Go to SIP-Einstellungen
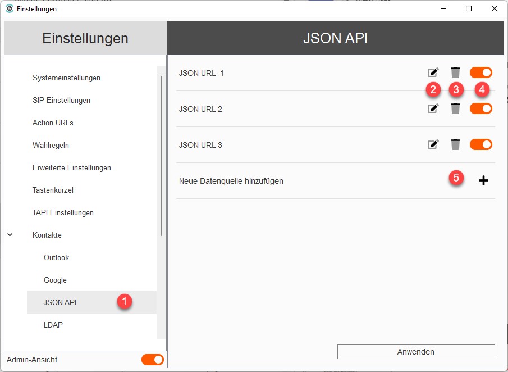This screenshot has width=508, height=372. coord(61,100)
